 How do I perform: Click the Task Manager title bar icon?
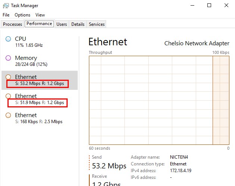pyautogui.click(x=6, y=6)
